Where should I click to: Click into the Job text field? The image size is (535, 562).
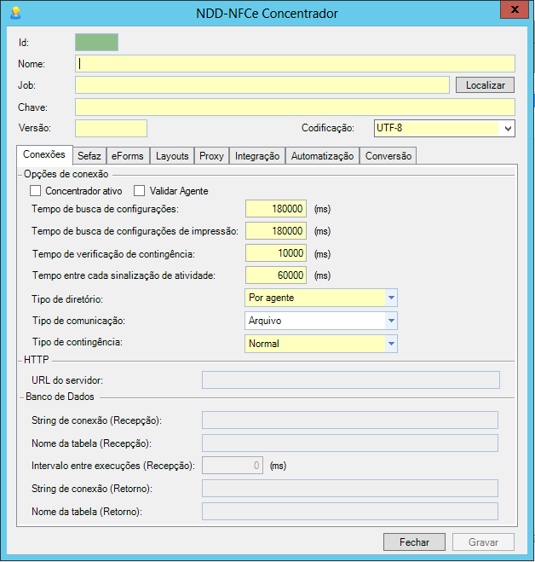point(262,85)
